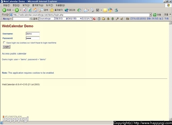Open the 도움말(H) menu

(x=60, y=5)
